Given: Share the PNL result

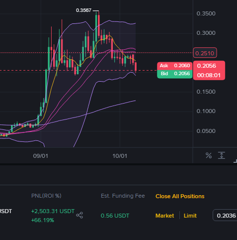Looking at the screenshot, I should click(79, 215).
